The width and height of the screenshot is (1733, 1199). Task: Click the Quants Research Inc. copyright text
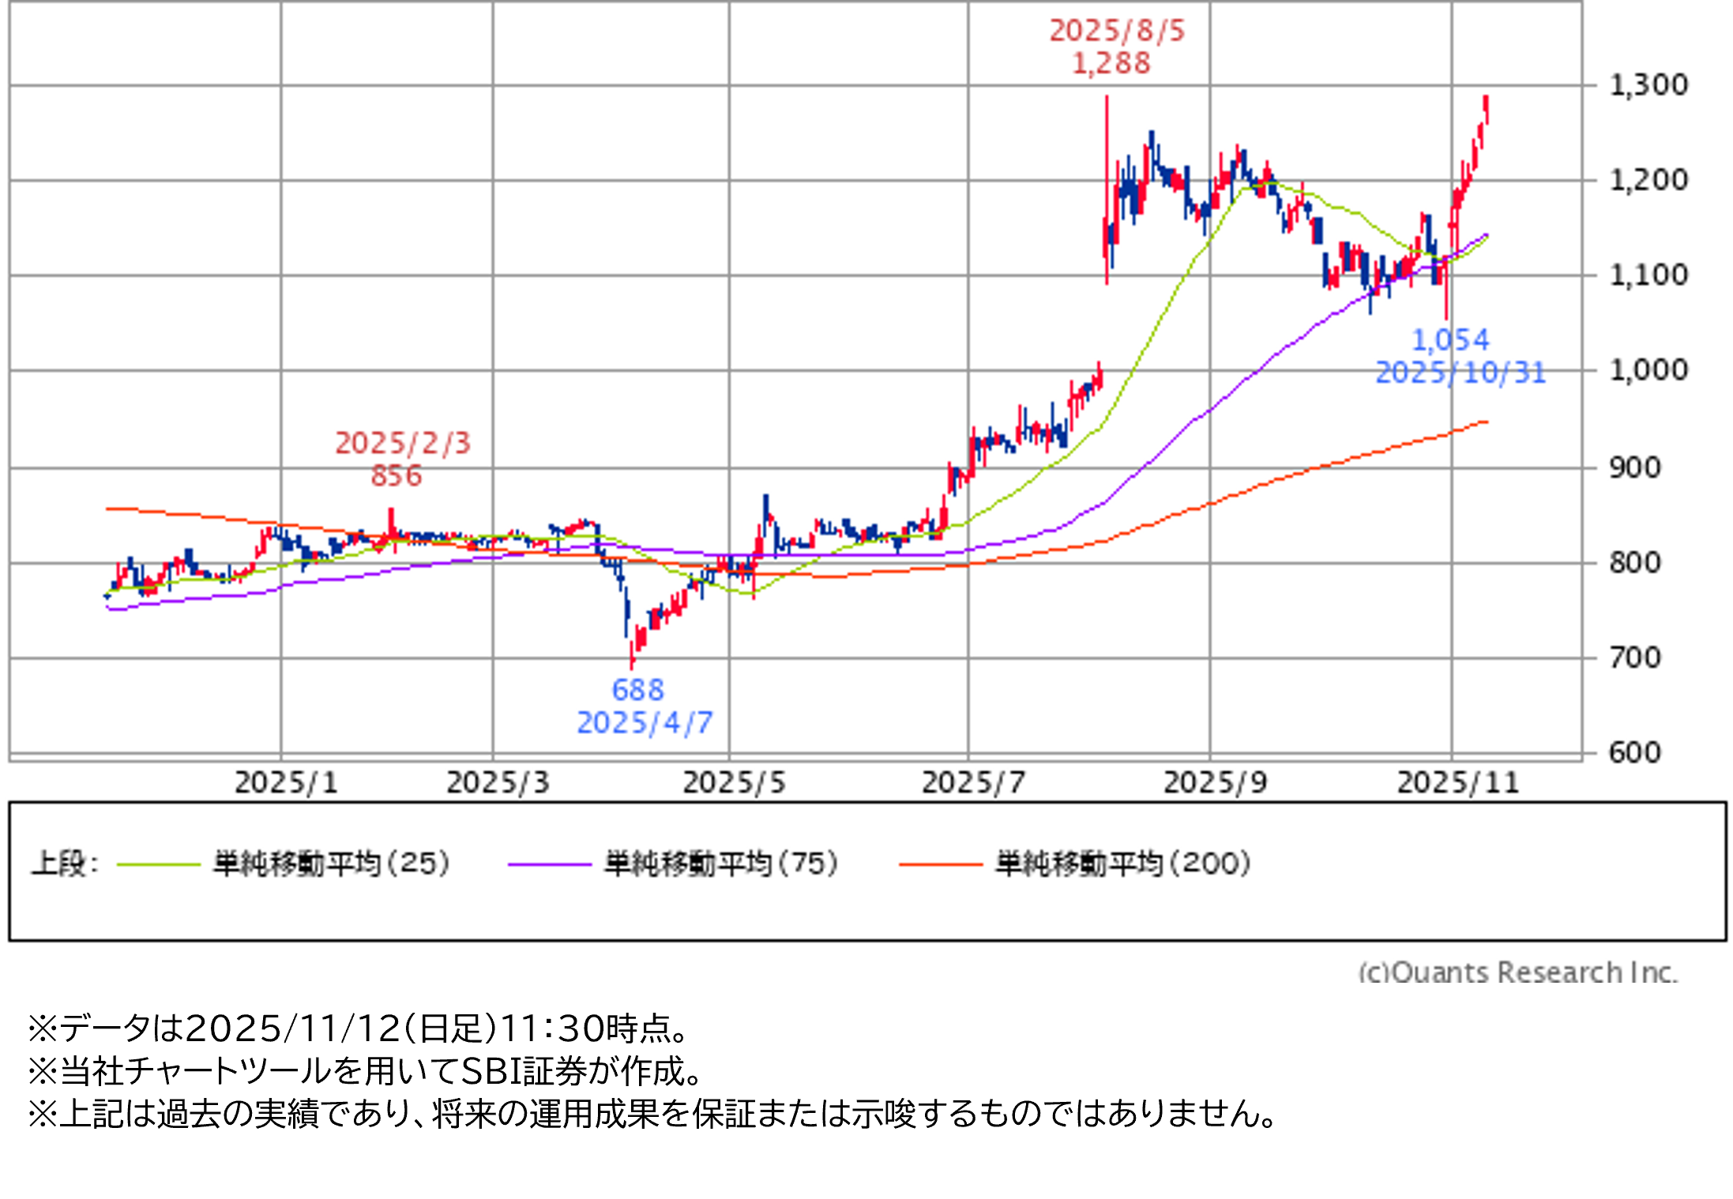[x=1517, y=972]
